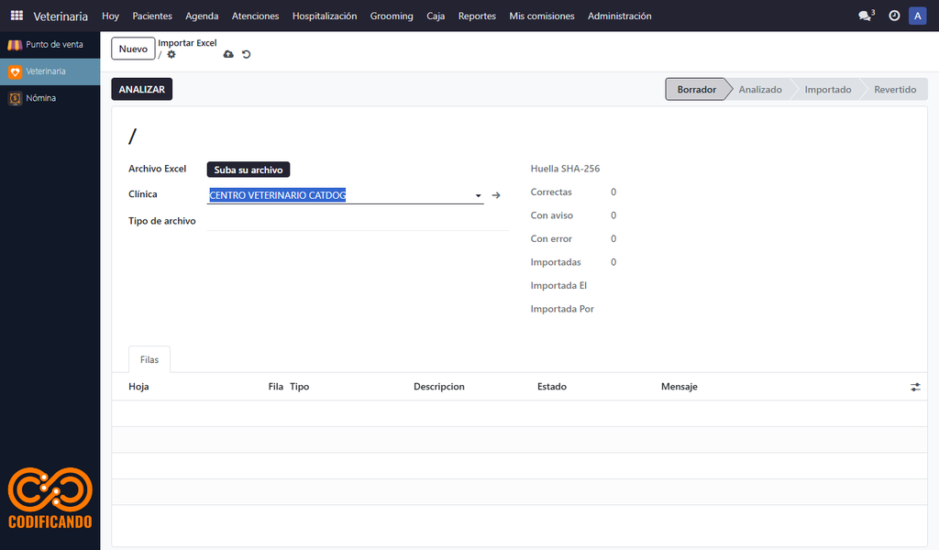Click Suba su archivo upload button
939x550 pixels.
(x=249, y=170)
